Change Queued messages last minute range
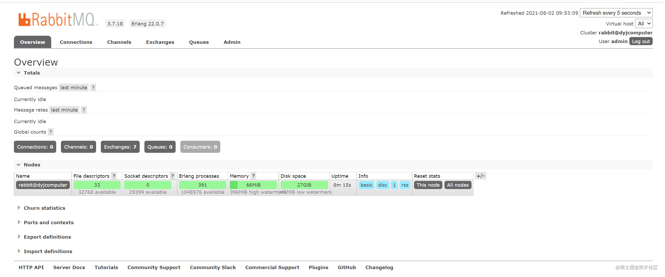 pos(74,87)
